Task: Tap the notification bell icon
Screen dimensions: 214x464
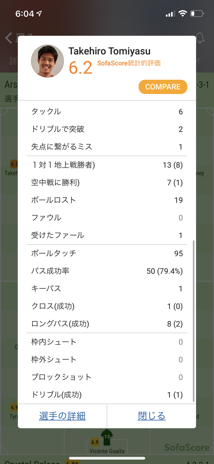Action: (x=200, y=38)
